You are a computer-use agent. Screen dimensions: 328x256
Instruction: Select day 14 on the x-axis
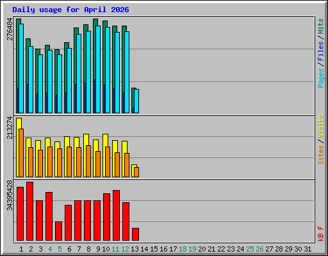tap(144, 249)
